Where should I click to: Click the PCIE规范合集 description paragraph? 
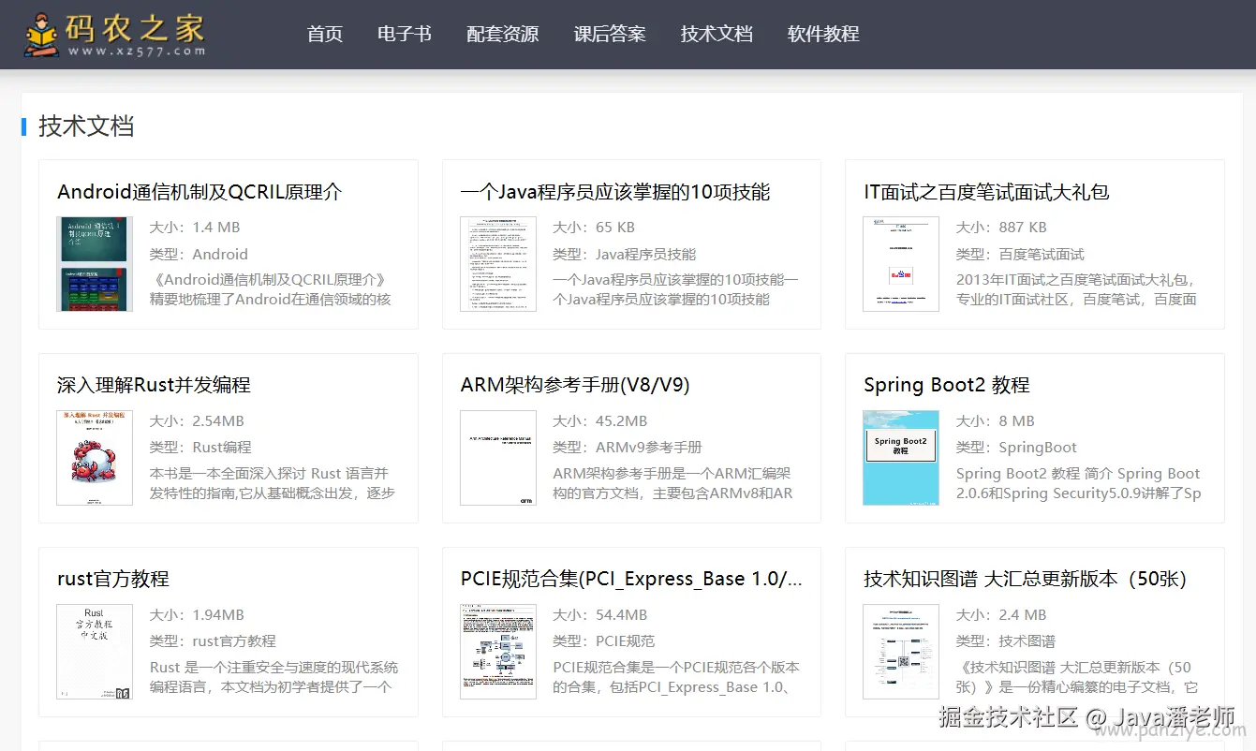pos(676,677)
